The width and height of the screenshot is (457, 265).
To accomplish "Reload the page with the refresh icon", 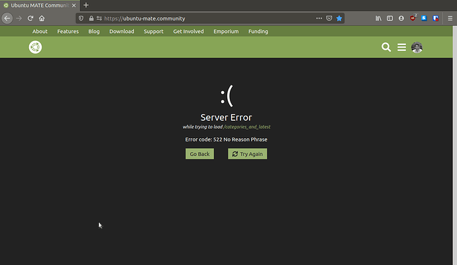I will (30, 19).
